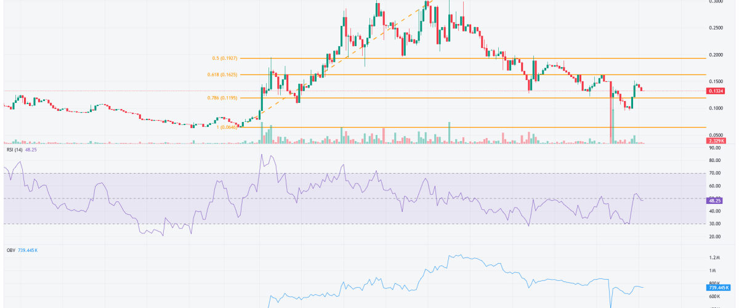Viewport: 739px width, 308px height.
Task: Click the red 0.1324 current price tag
Action: [715, 91]
